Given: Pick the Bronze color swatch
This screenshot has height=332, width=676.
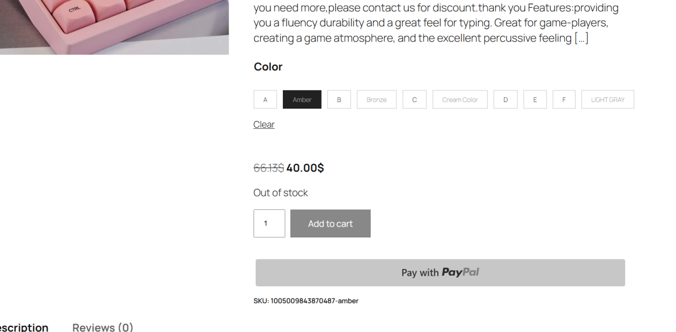Looking at the screenshot, I should pos(376,100).
